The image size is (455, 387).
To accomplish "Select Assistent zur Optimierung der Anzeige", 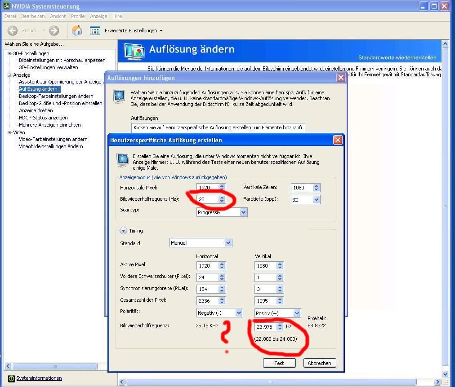I will tap(62, 82).
